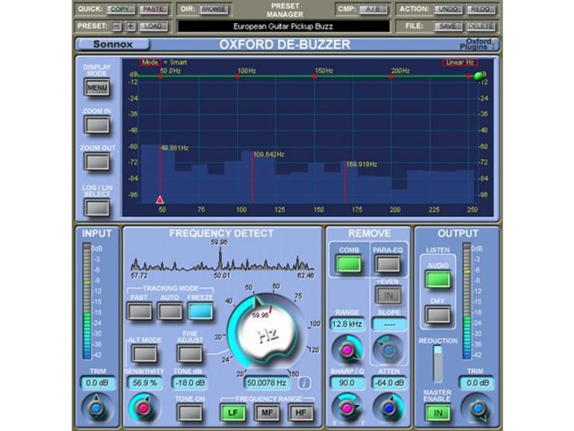Toggle the FINE ADJUST button
Viewport: 574px width, 431px height.
[189, 353]
